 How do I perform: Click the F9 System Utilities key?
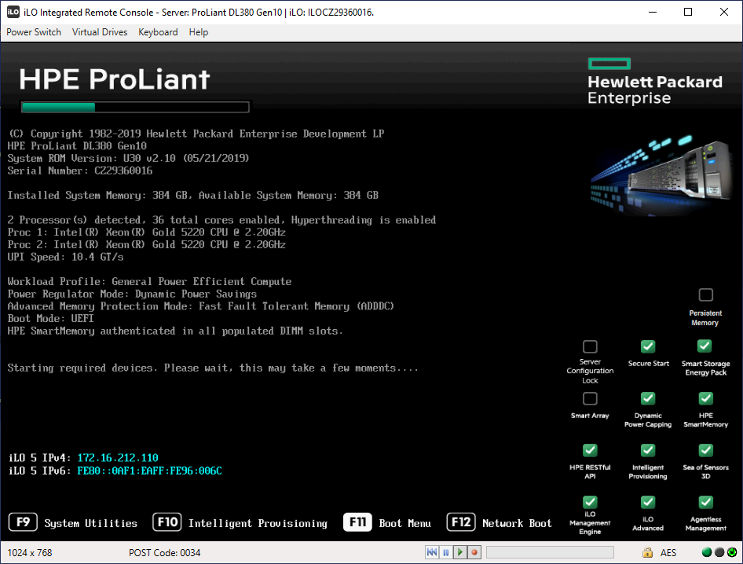tap(23, 522)
